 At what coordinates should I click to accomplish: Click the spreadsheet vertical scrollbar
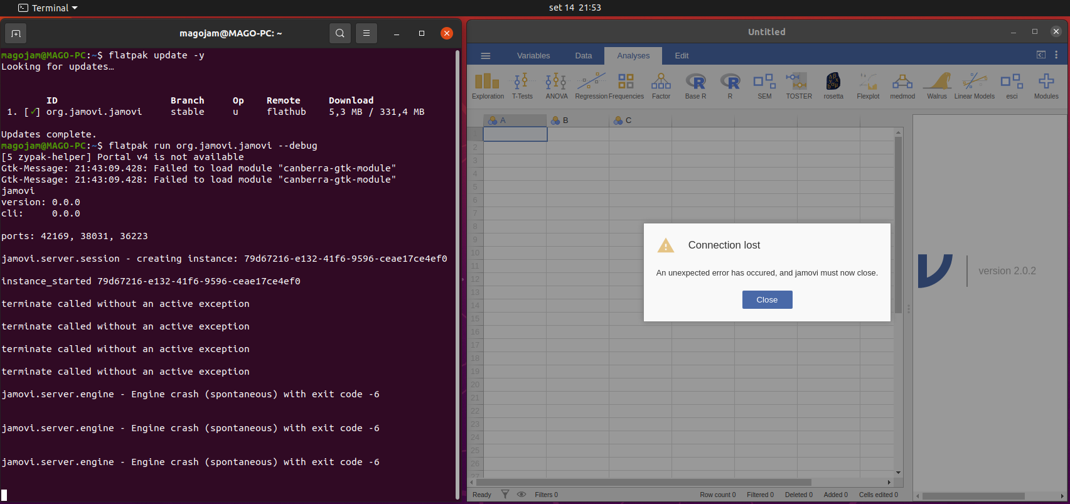pos(898,226)
